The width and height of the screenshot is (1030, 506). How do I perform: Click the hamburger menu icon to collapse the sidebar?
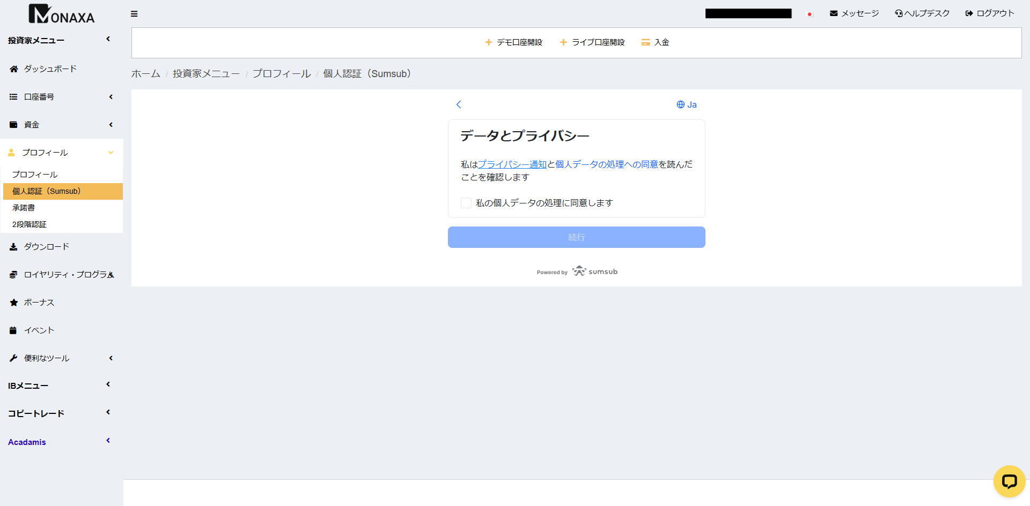point(134,14)
